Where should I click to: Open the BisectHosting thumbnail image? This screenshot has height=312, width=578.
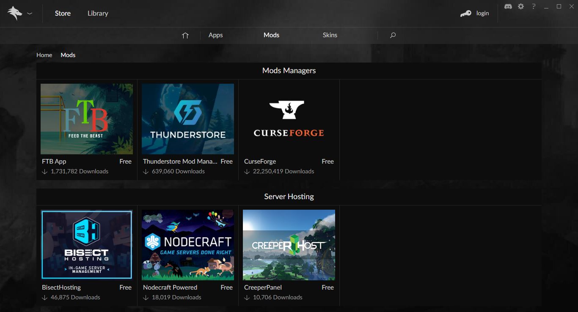(x=87, y=245)
